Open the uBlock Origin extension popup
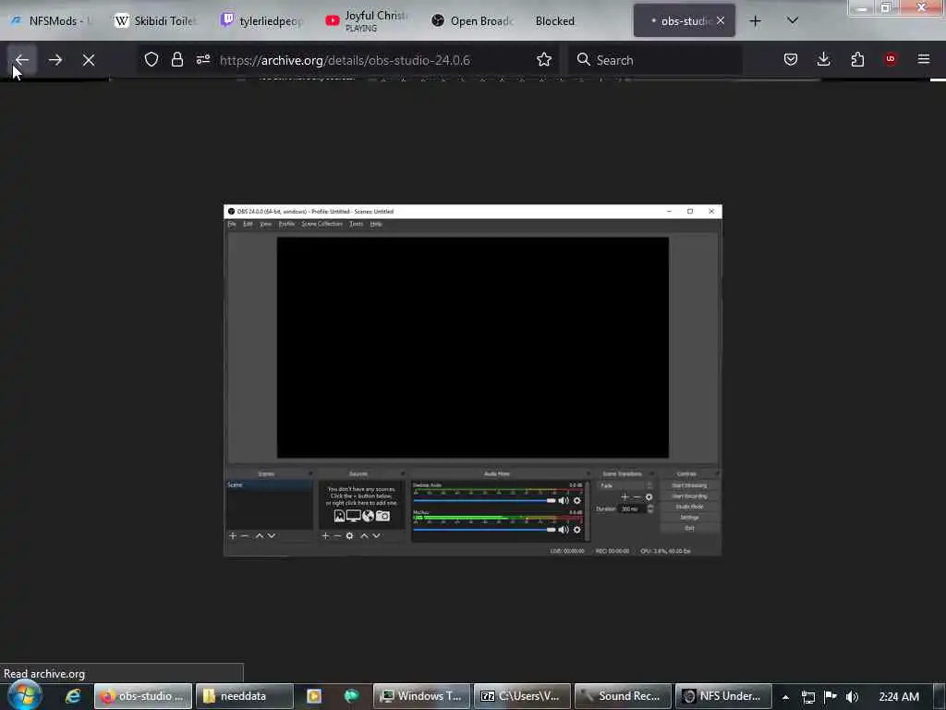 coord(891,59)
